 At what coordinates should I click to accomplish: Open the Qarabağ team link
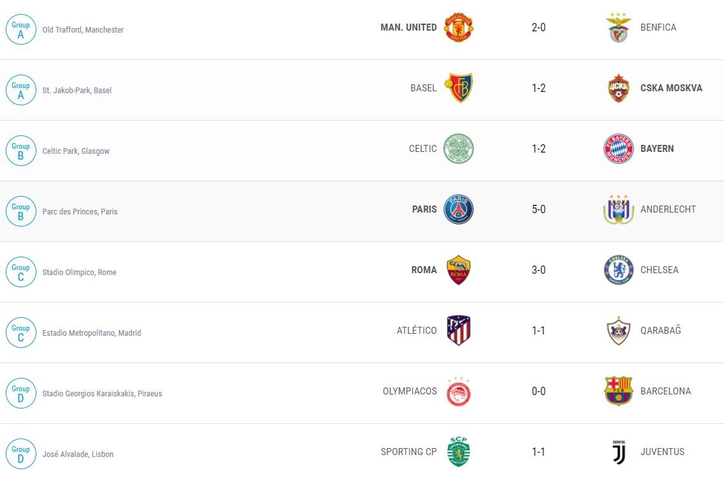pos(660,331)
